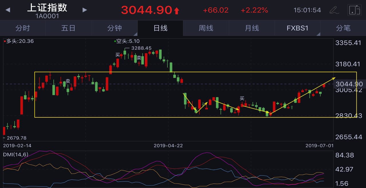Tap the 3355.41 axis value
The image size is (366, 188).
pos(349,43)
